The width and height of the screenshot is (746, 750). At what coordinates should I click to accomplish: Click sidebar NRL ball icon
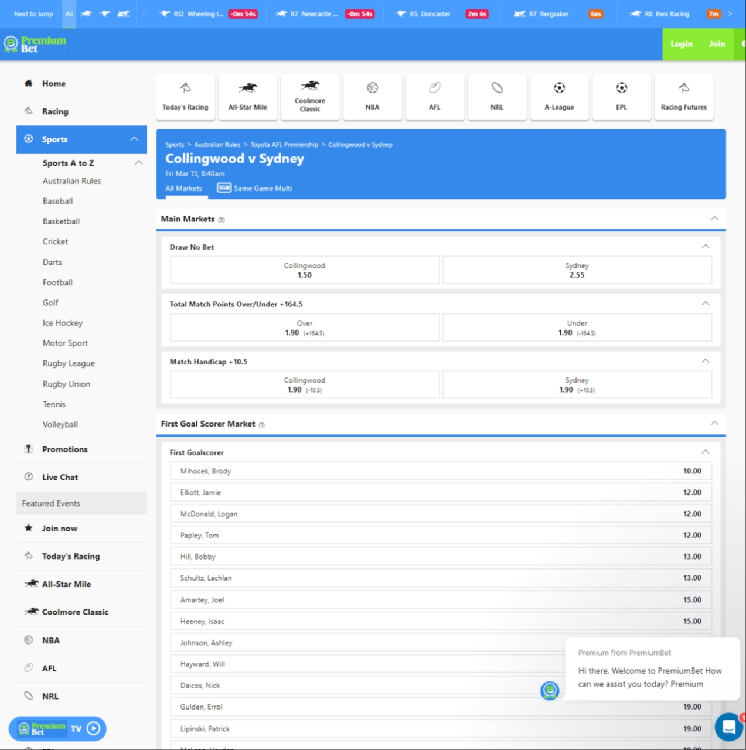pyautogui.click(x=28, y=696)
